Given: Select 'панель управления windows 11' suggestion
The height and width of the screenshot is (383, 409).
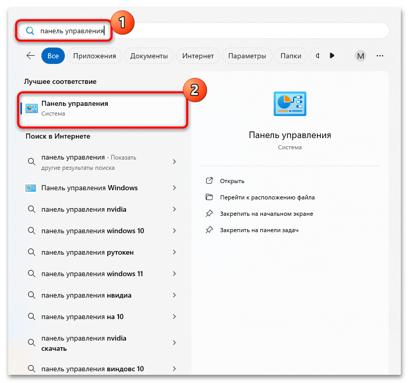Looking at the screenshot, I should [102, 274].
